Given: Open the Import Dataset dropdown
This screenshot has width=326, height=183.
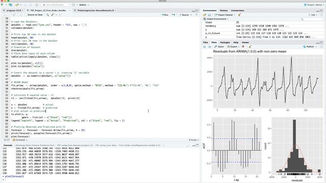Looking at the screenshot, I should (225, 15).
